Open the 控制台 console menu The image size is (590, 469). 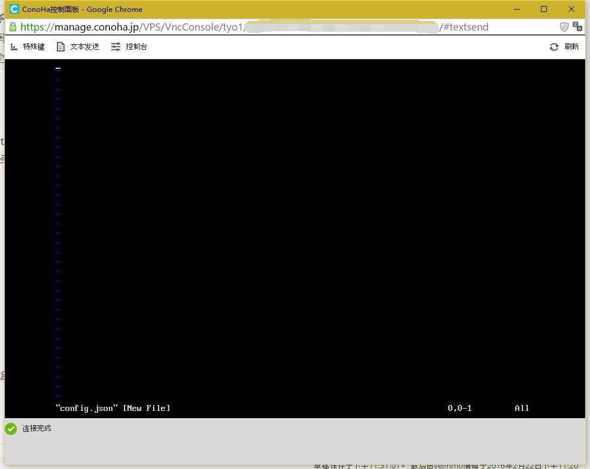click(136, 47)
